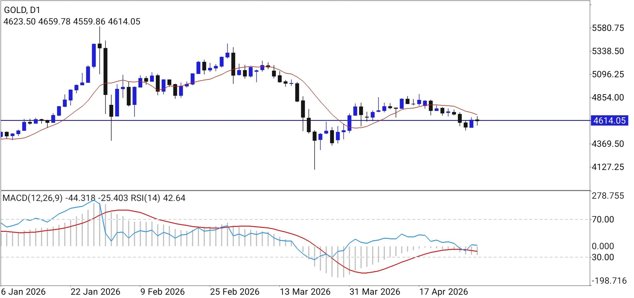Select the 6 Jan 2026 date label

(x=24, y=292)
